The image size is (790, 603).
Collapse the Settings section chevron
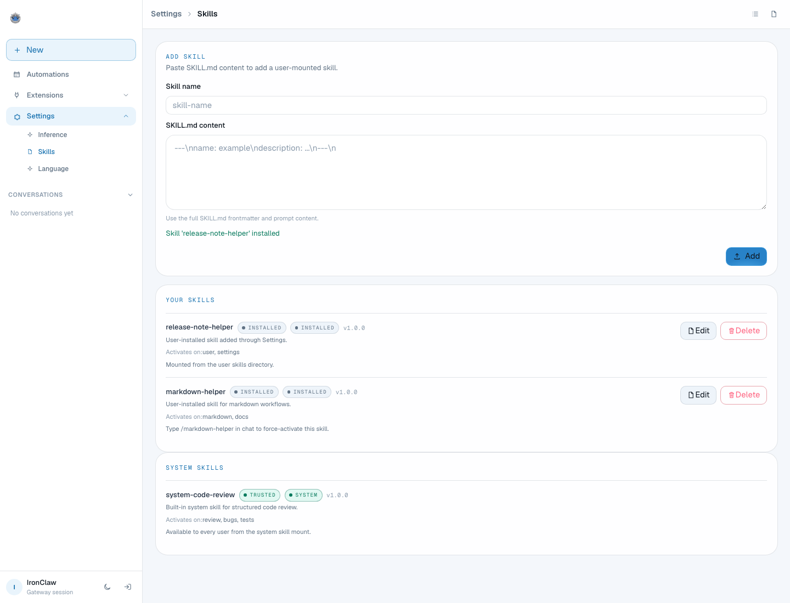(x=126, y=116)
